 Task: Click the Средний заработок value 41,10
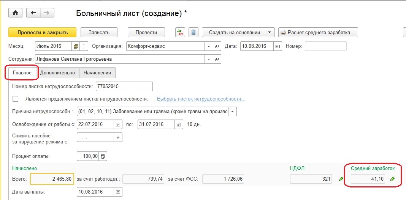[368, 179]
